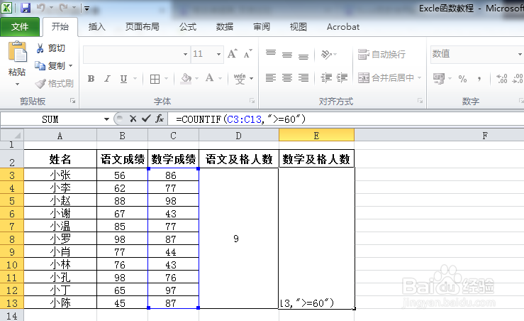Select column D header
The image size is (524, 321).
(x=239, y=136)
